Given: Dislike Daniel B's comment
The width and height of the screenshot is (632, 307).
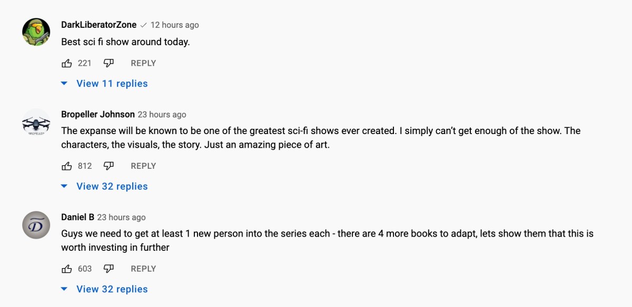Looking at the screenshot, I should (108, 269).
